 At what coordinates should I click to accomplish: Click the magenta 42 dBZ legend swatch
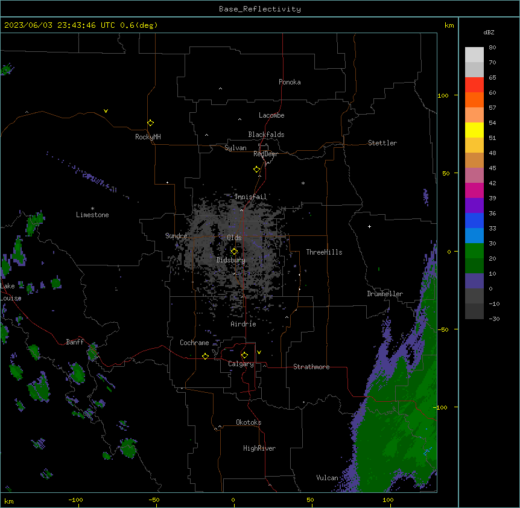(474, 190)
